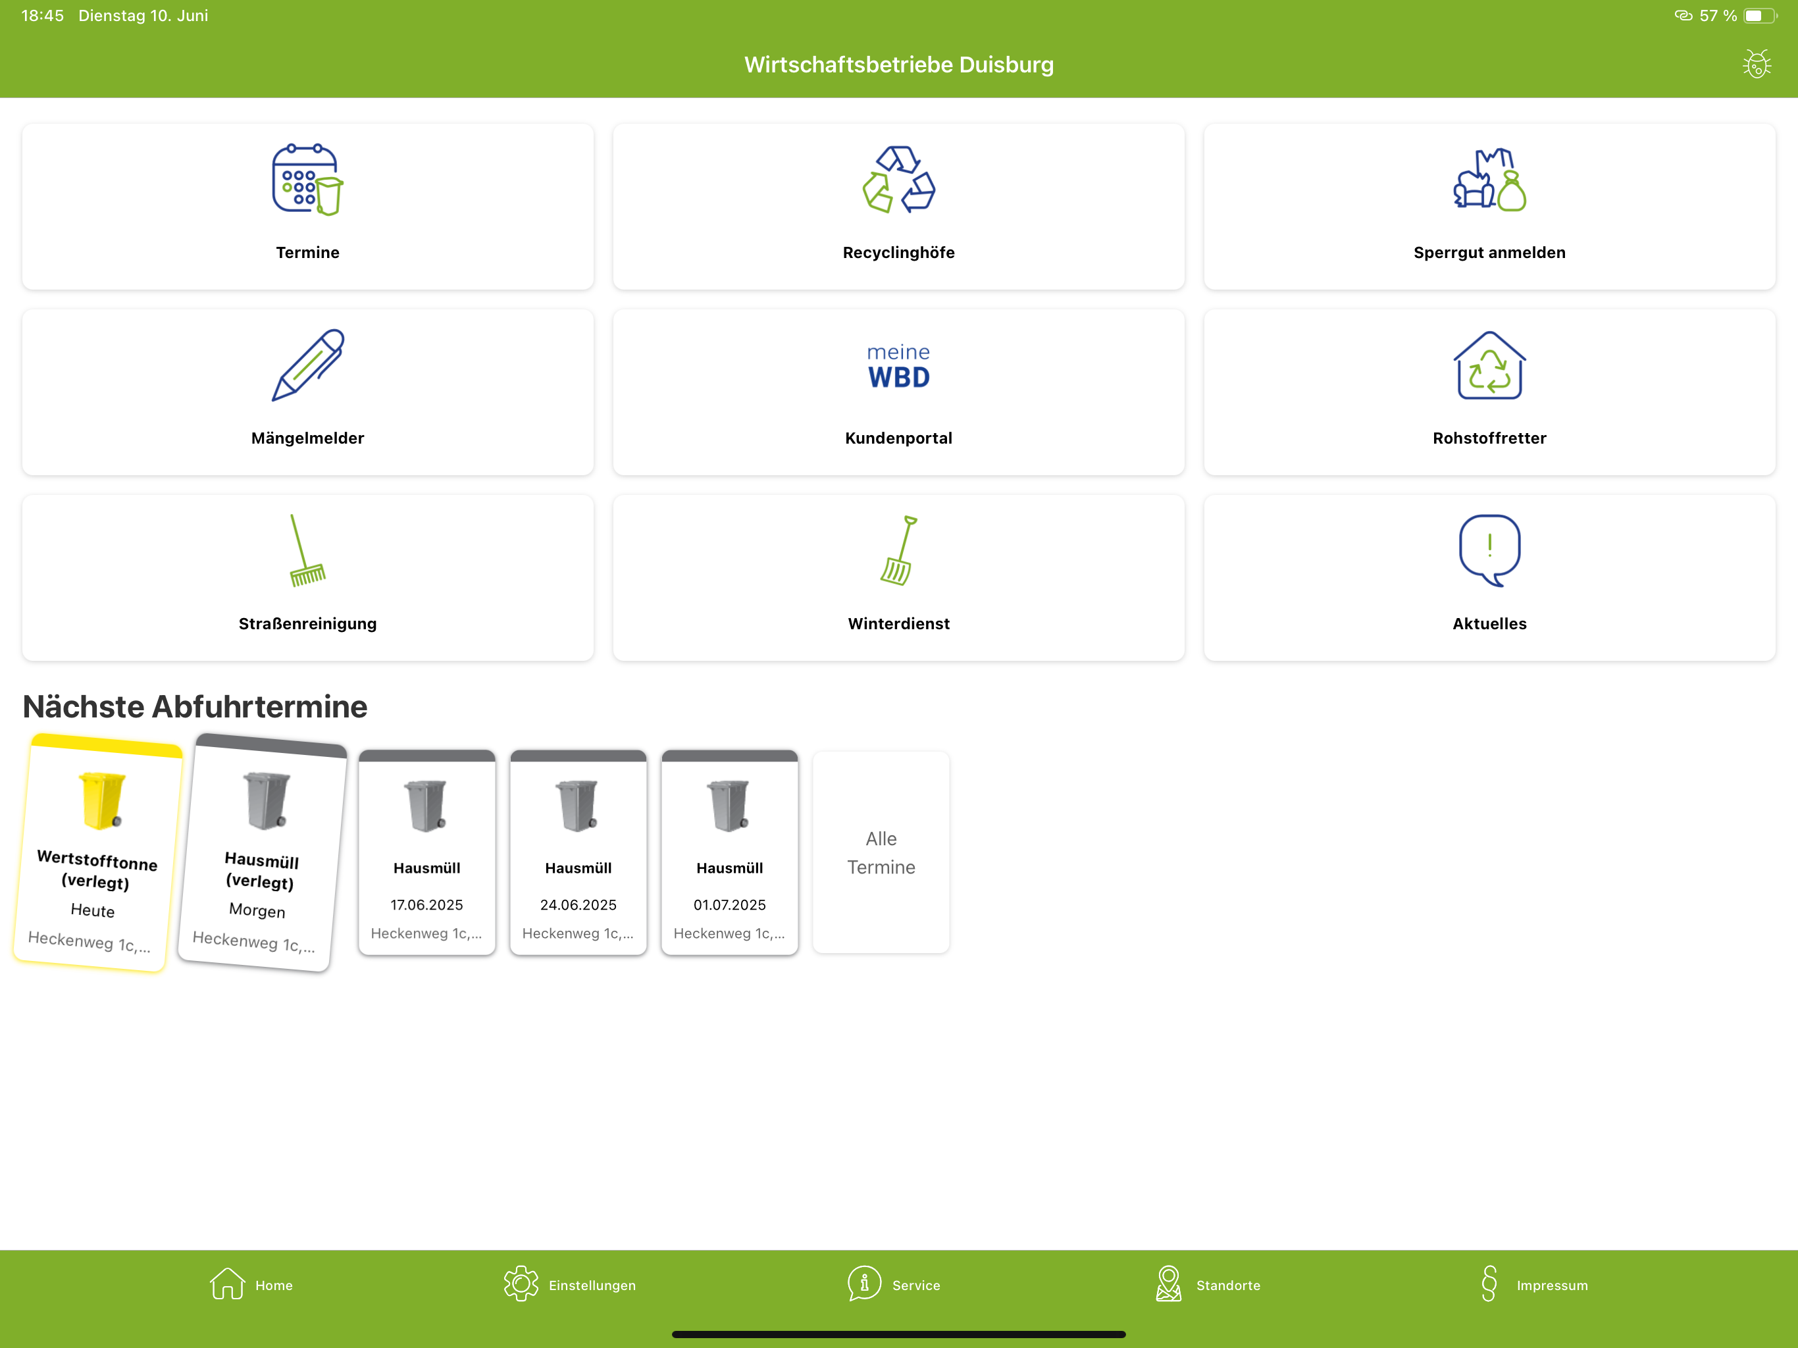Open the Aktuelles speech bubble icon

(1489, 550)
